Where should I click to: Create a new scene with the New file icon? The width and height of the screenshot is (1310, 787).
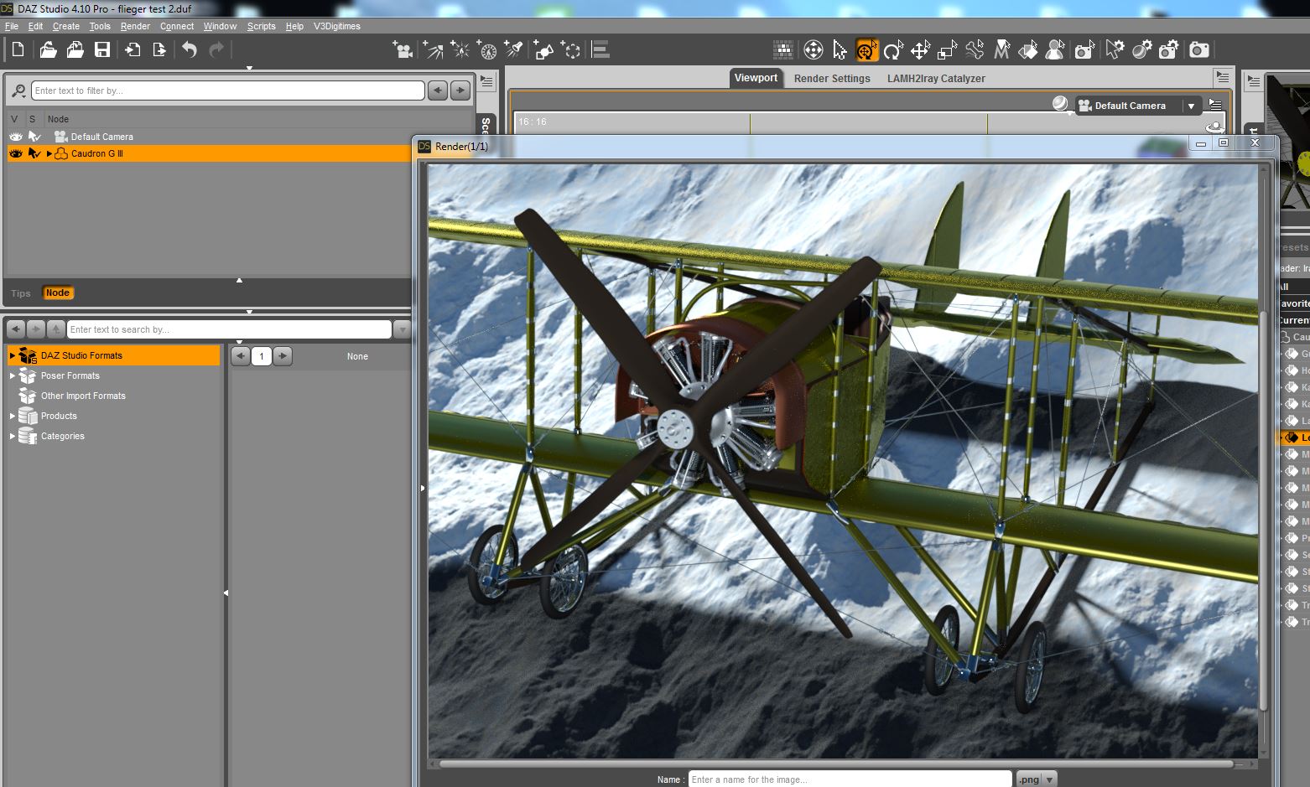pos(18,50)
